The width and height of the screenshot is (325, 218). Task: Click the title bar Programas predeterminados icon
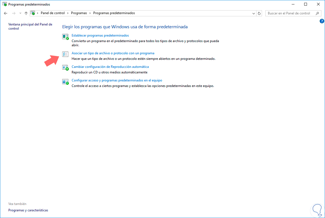(x=4, y=4)
